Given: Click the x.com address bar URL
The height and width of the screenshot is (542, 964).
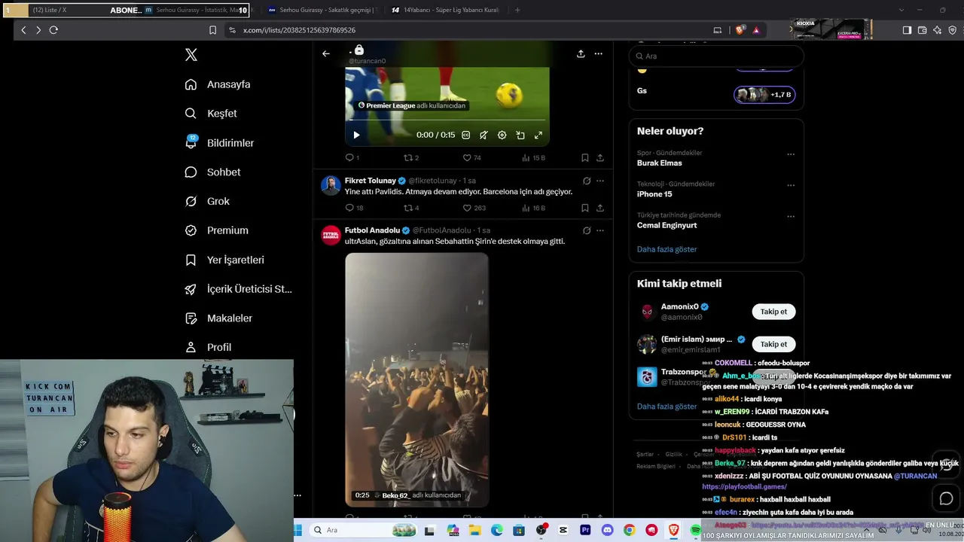Looking at the screenshot, I should (x=299, y=30).
